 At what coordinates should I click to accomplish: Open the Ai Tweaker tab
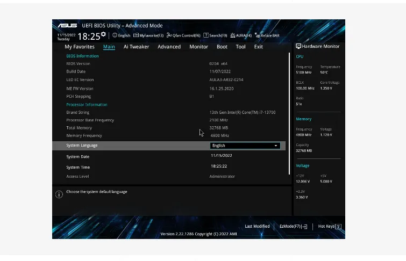pos(136,47)
